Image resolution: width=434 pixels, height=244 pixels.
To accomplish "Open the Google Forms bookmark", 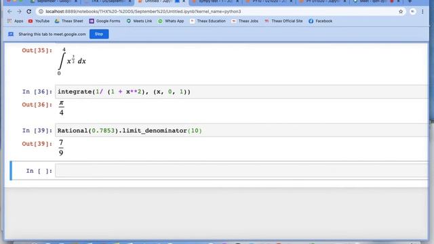I will (104, 21).
